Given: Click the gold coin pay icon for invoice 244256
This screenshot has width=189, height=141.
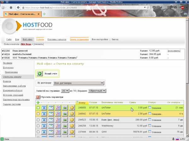Looking at the screenshot, I should [x=72, y=126].
